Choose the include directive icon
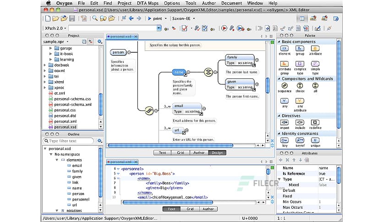This screenshot has width=383, height=222. [x=300, y=122]
